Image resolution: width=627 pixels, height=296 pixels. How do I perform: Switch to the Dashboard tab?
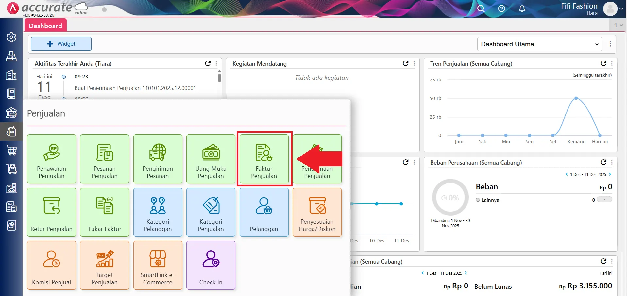point(45,26)
